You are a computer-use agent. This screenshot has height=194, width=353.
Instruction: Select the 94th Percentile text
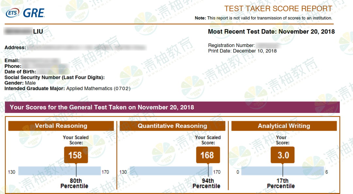[x=207, y=184]
